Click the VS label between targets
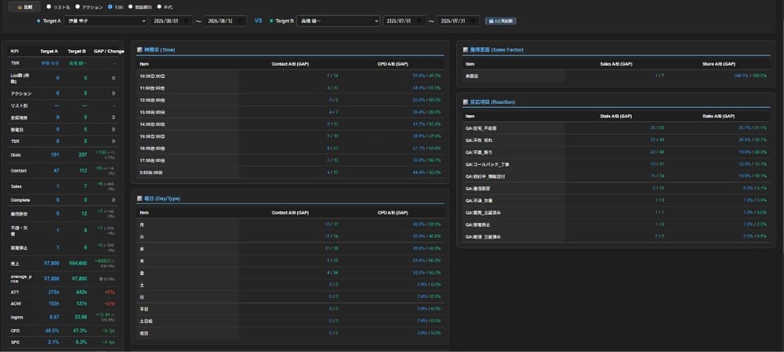 (259, 21)
